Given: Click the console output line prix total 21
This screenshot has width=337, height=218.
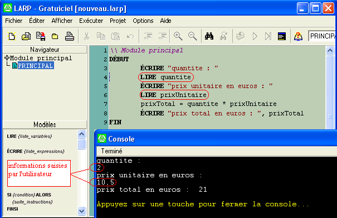Looking at the screenshot, I should point(152,190).
